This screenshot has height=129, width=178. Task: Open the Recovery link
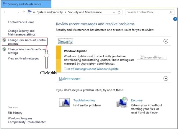pos(137,100)
